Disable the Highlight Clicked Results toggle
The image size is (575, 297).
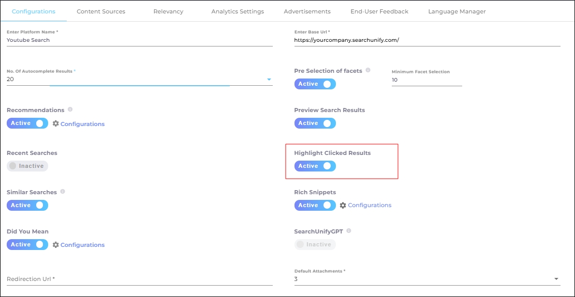315,166
